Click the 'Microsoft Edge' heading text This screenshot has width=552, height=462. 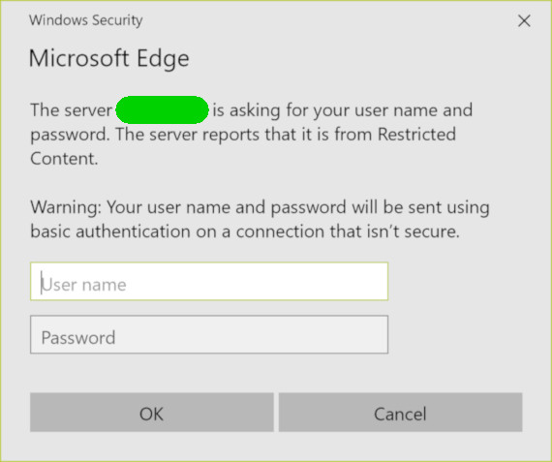click(x=108, y=58)
